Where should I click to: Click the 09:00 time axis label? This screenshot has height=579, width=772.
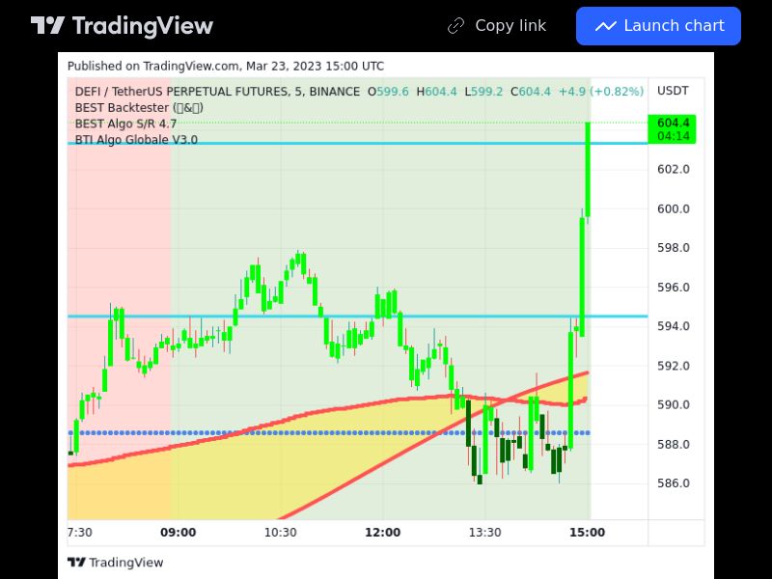[x=179, y=533]
